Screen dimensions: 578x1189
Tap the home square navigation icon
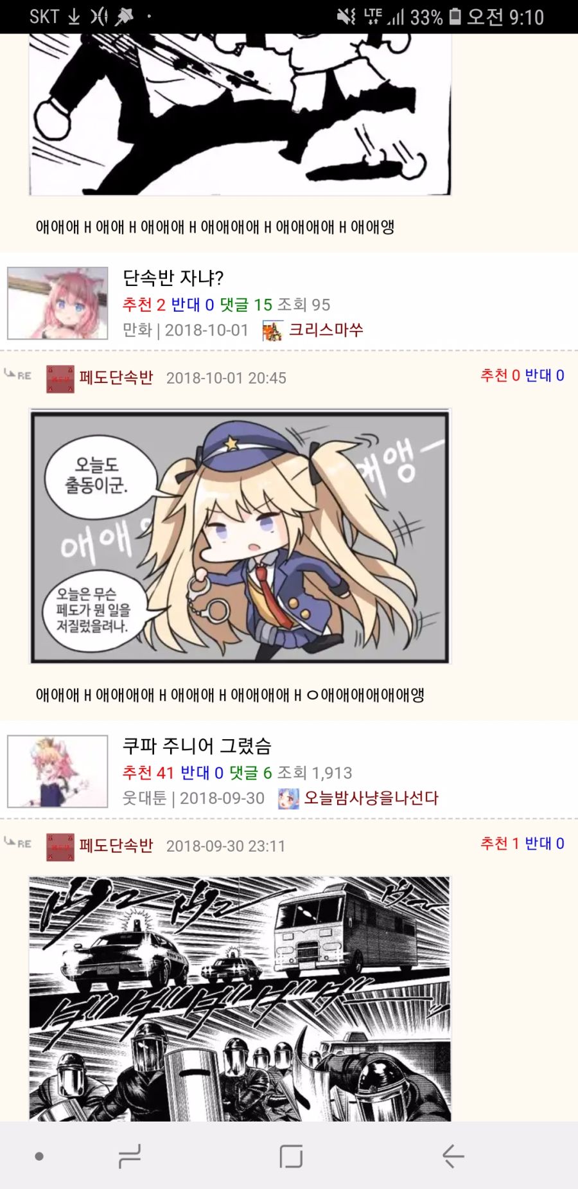coord(291,1156)
